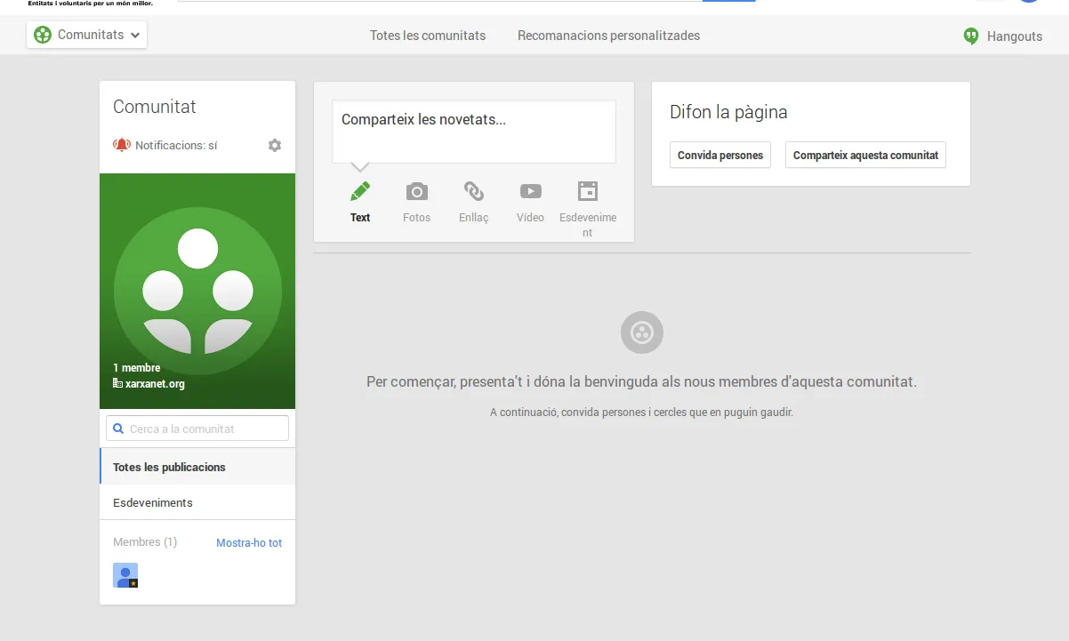Click the community cover image
The width and height of the screenshot is (1069, 641).
197,291
